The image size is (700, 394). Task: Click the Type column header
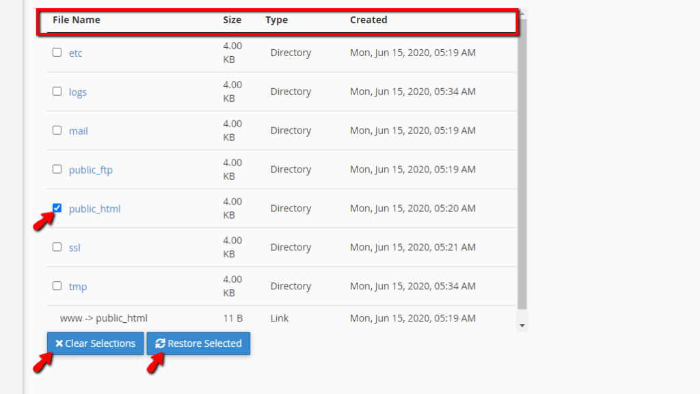click(276, 20)
